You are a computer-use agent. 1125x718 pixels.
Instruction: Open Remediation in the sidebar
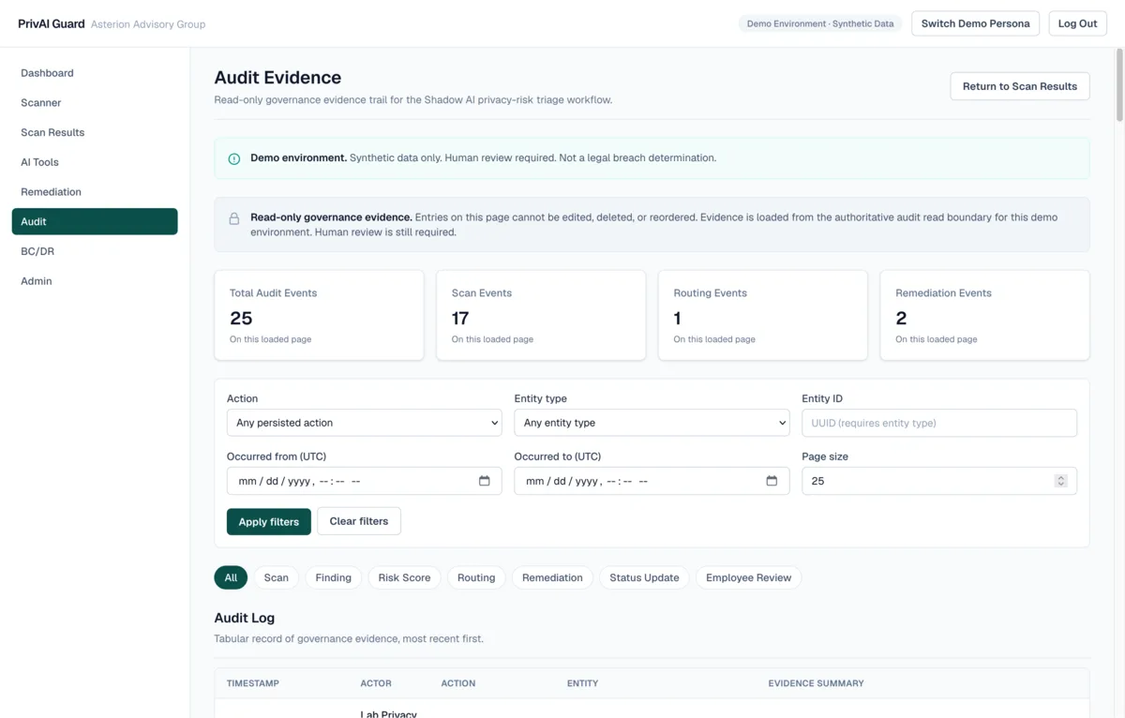(x=95, y=192)
